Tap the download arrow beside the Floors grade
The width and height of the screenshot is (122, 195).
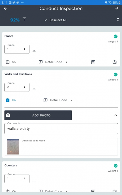34,50
